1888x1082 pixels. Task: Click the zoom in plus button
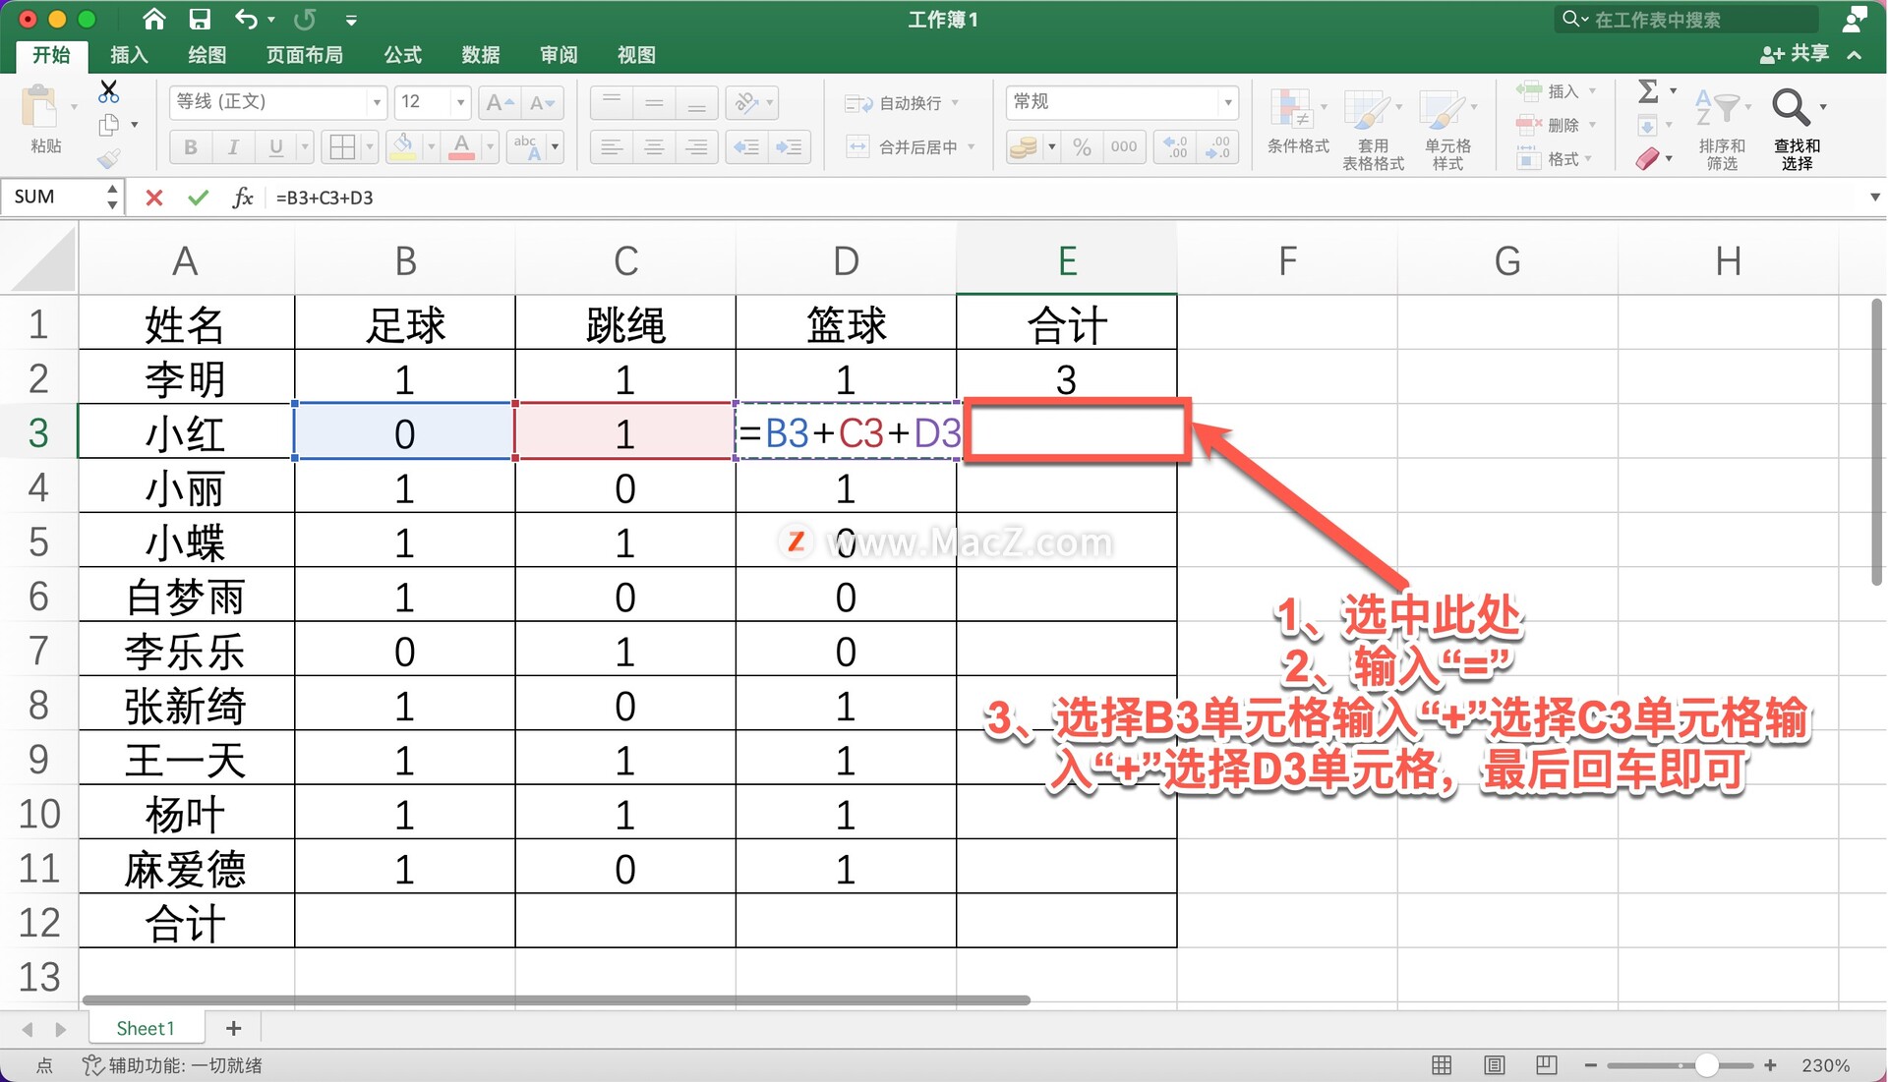point(1770,1065)
